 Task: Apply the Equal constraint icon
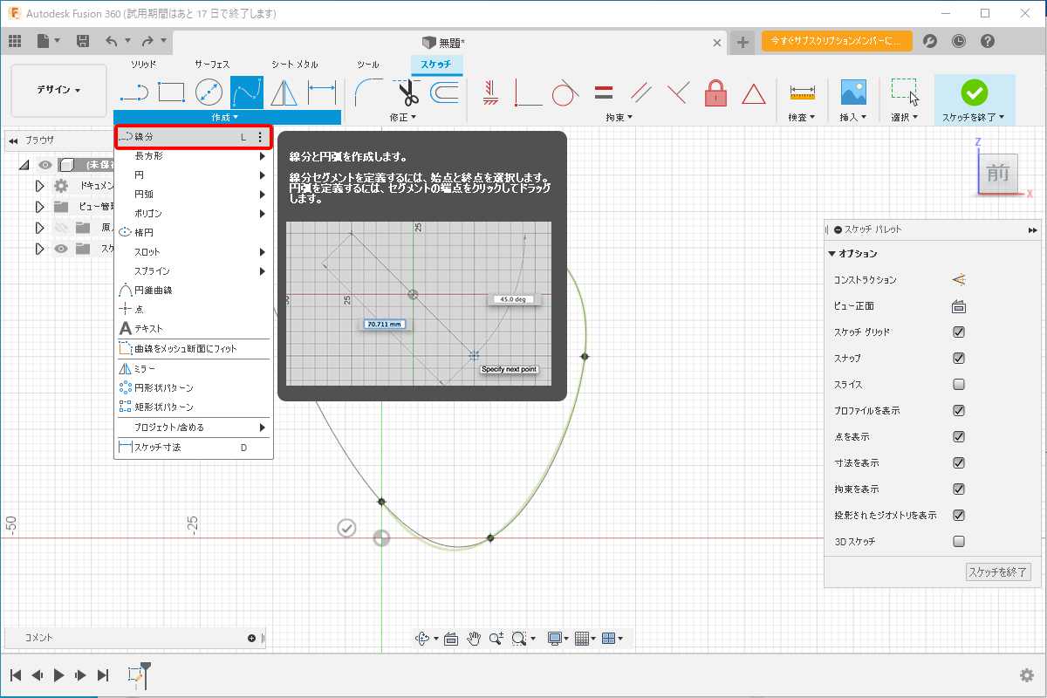pos(603,92)
